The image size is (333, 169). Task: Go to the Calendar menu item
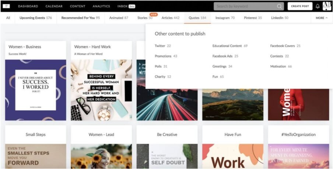pyautogui.click(x=54, y=6)
